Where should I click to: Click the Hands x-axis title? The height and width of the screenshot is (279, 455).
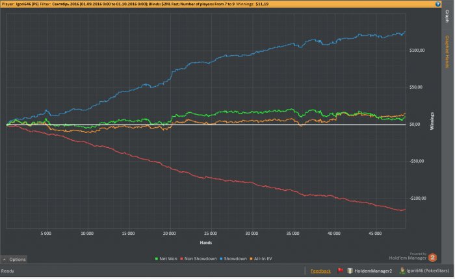point(206,243)
